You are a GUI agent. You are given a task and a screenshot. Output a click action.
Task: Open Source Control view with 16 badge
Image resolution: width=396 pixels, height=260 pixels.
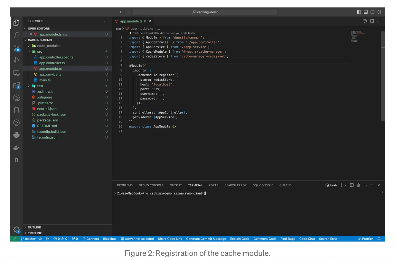[x=17, y=48]
